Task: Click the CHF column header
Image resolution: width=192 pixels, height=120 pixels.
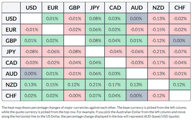Action: [x=180, y=8]
